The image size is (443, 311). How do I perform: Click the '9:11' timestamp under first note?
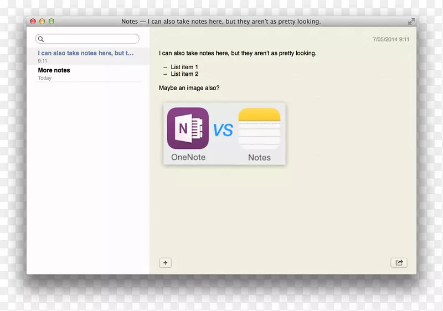(43, 61)
